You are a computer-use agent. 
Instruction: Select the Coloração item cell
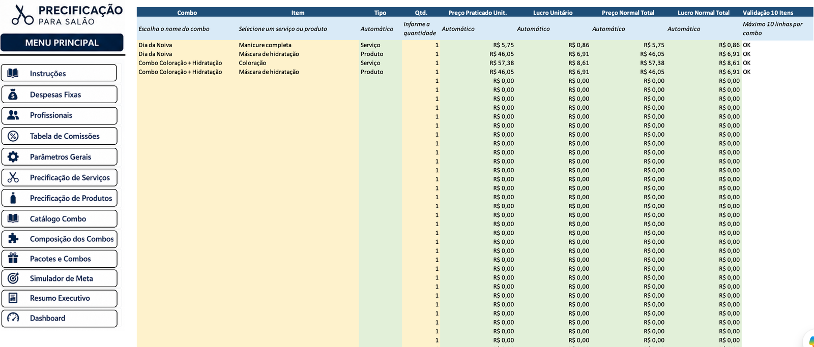click(x=298, y=63)
